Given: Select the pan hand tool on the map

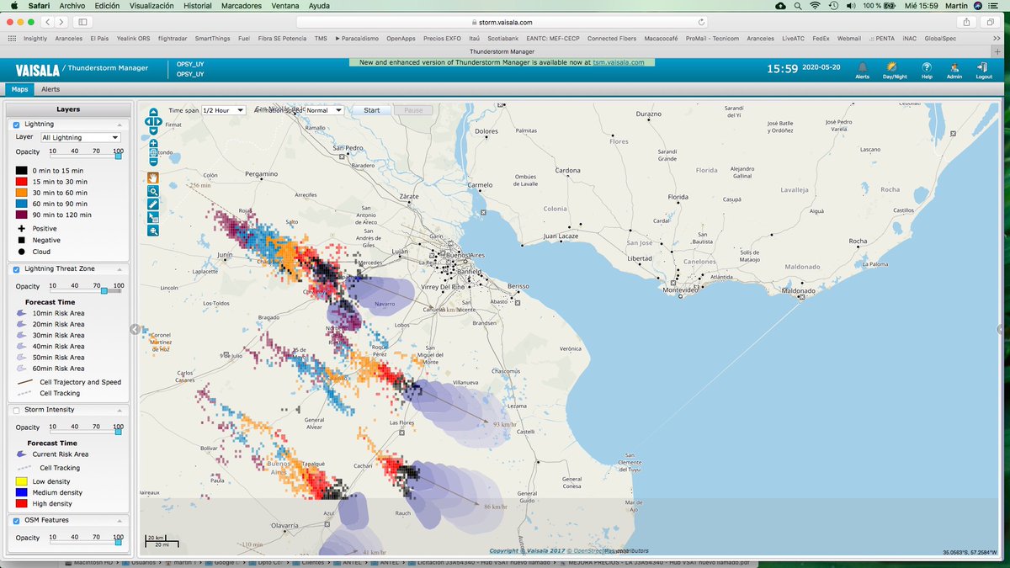Looking at the screenshot, I should [x=153, y=177].
